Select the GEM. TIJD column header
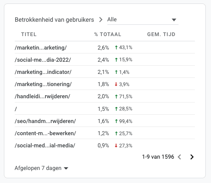211x183 pixels. pyautogui.click(x=161, y=34)
